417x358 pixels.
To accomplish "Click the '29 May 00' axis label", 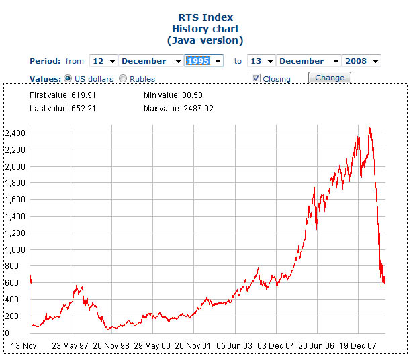I will point(152,346).
